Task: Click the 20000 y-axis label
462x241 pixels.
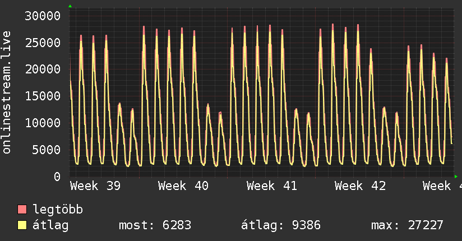Action: click(43, 69)
